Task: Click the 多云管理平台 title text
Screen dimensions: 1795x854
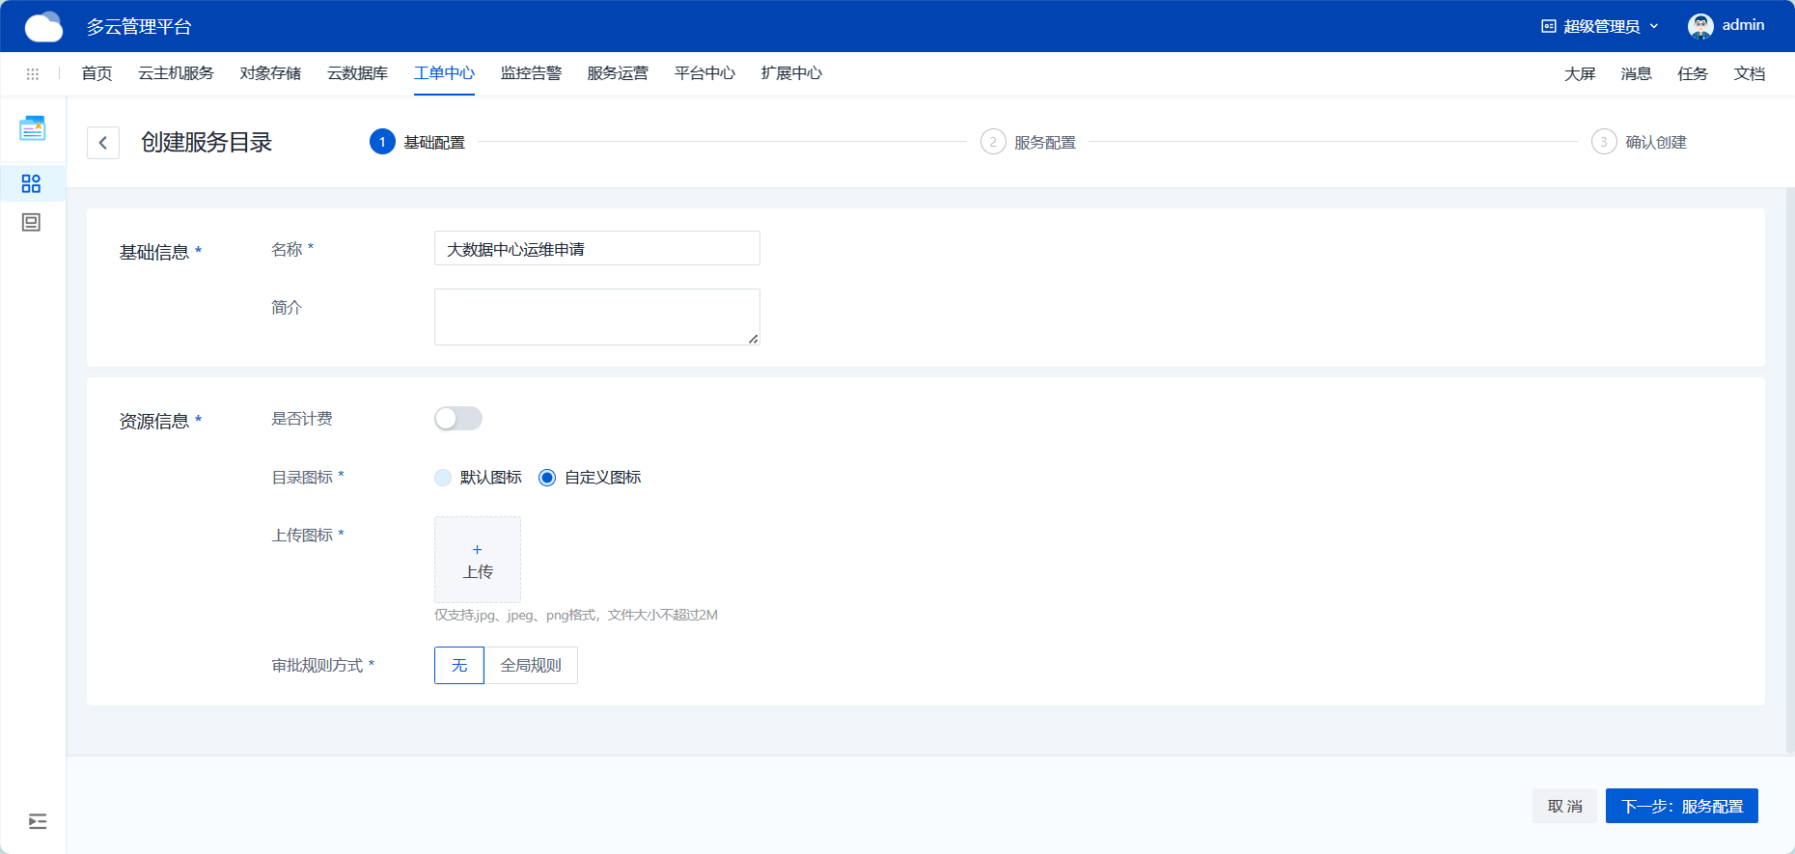Action: pos(139,27)
